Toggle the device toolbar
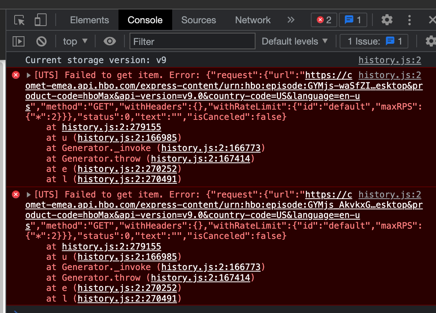This screenshot has width=436, height=313. click(40, 20)
